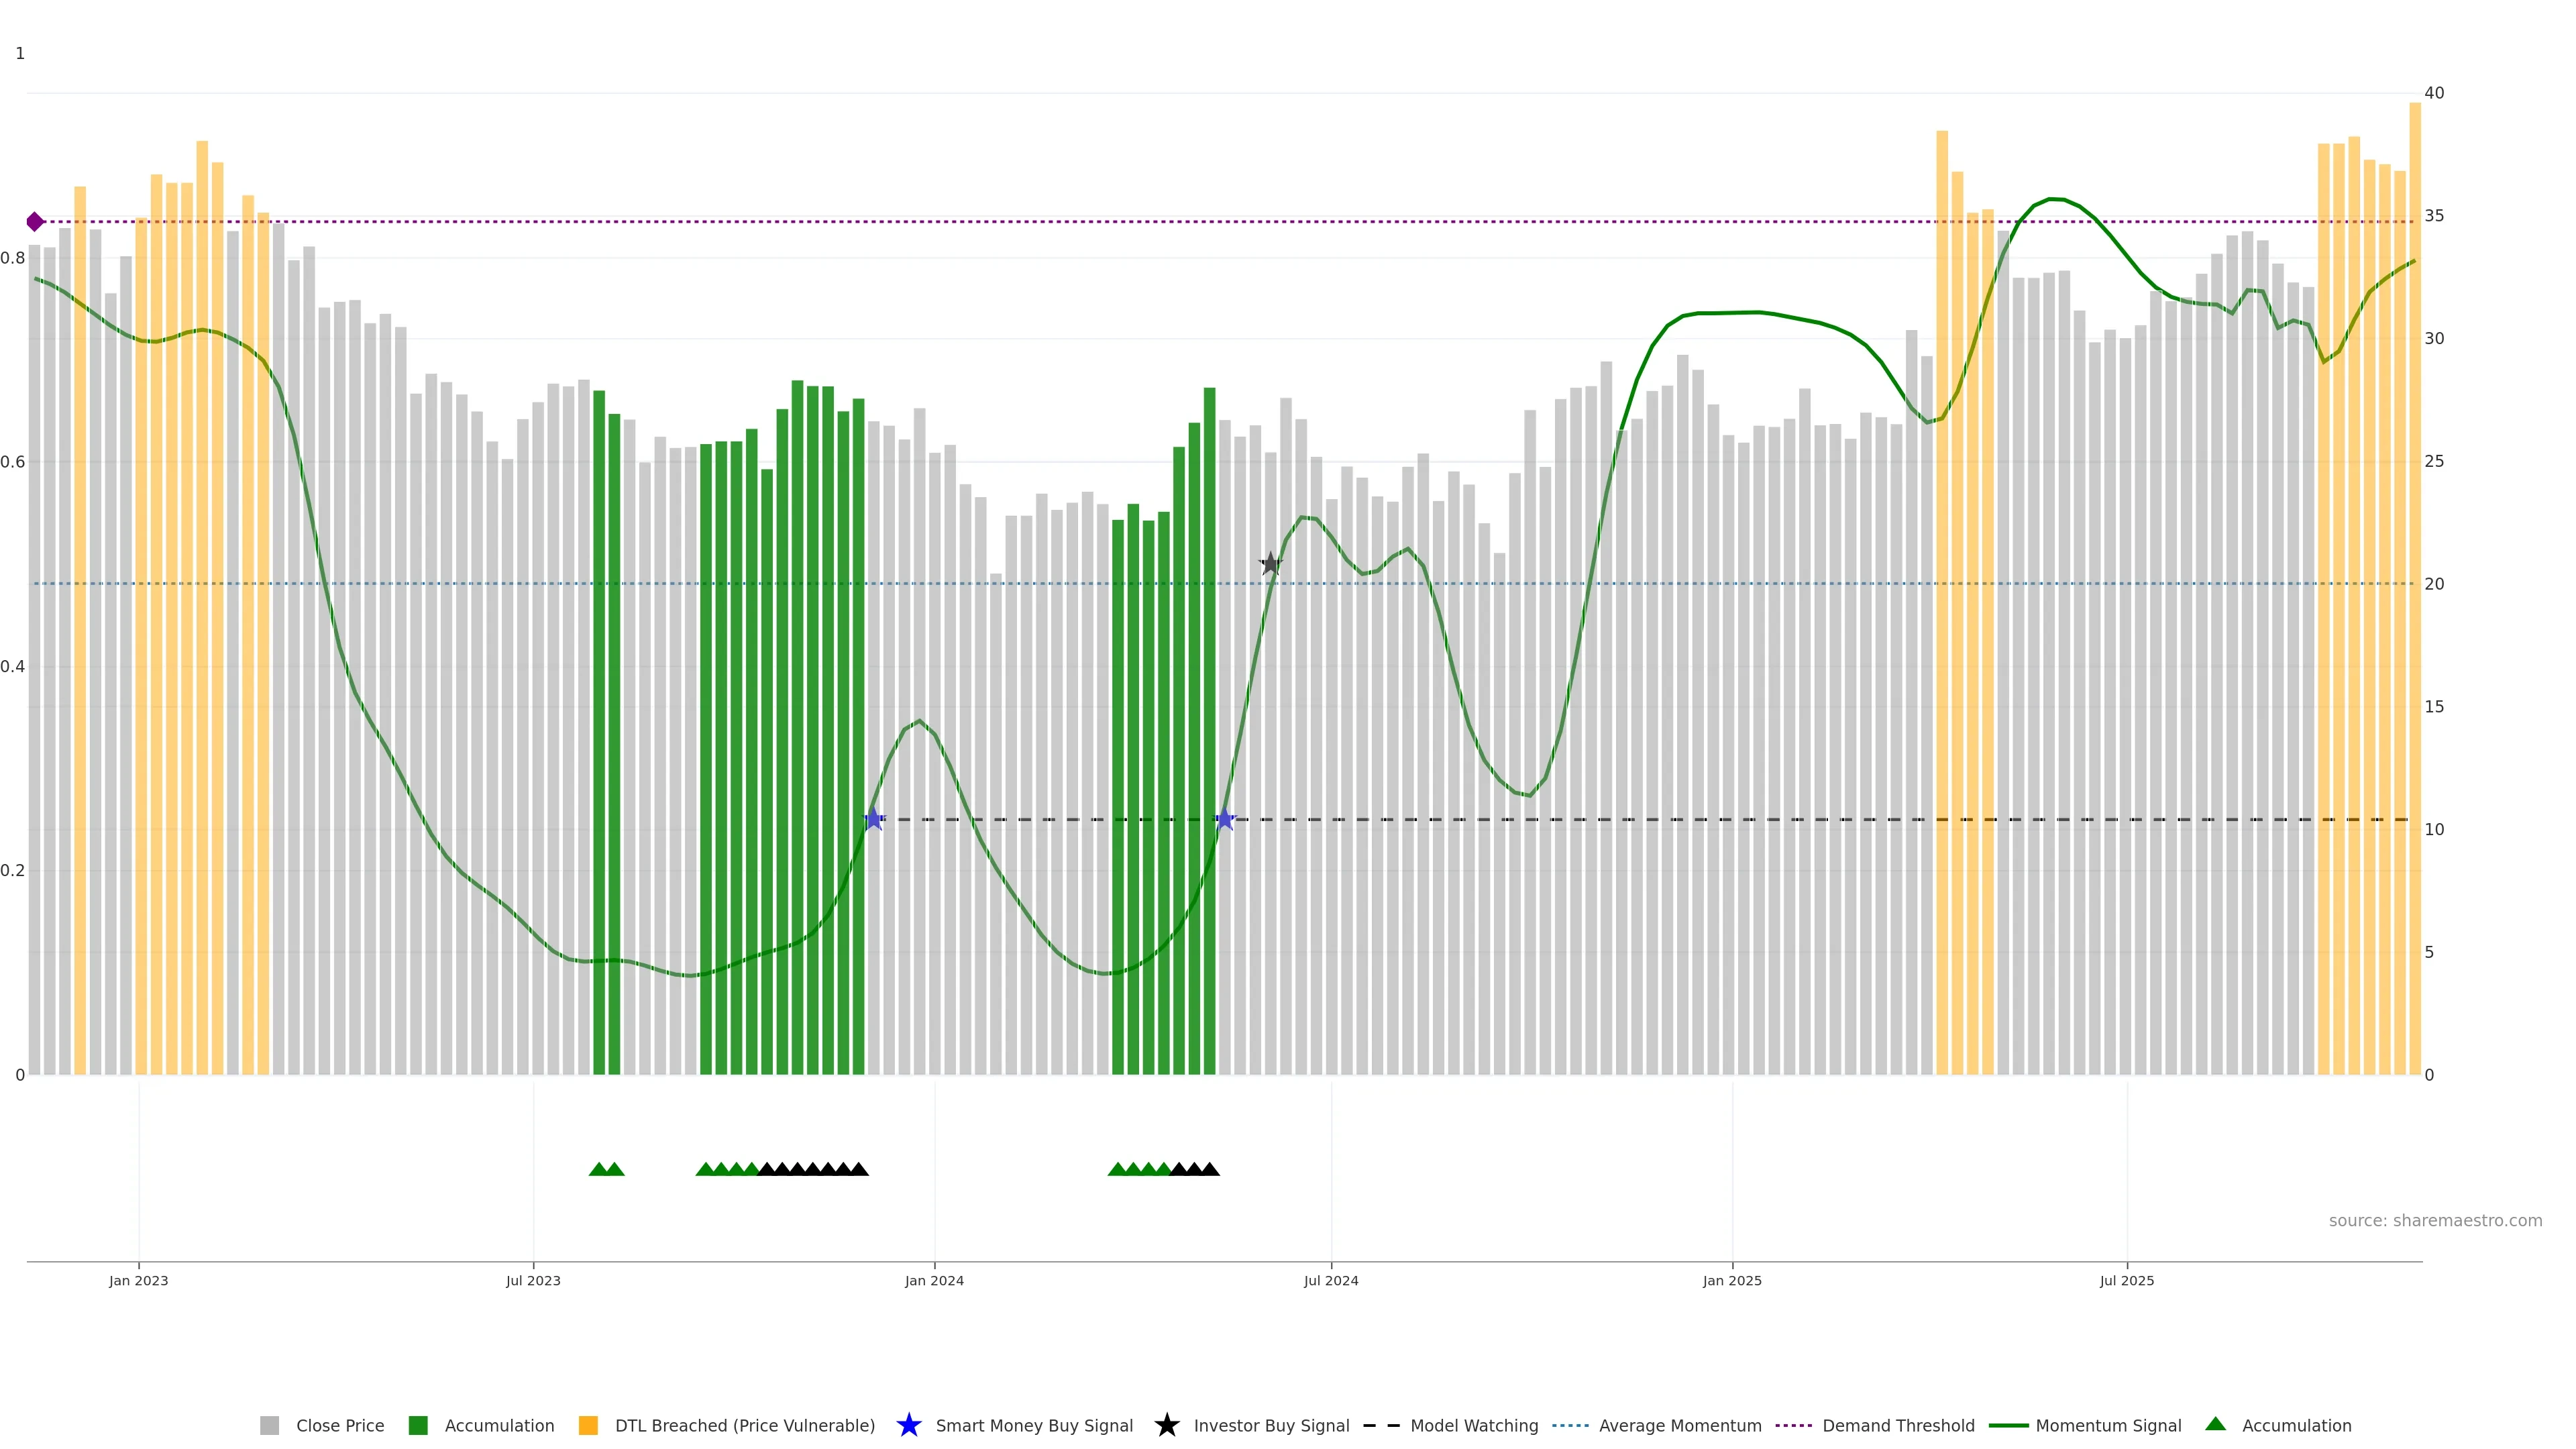This screenshot has height=1449, width=2576.
Task: Click the green Accumulation triangle legend icon
Action: (2215, 1424)
